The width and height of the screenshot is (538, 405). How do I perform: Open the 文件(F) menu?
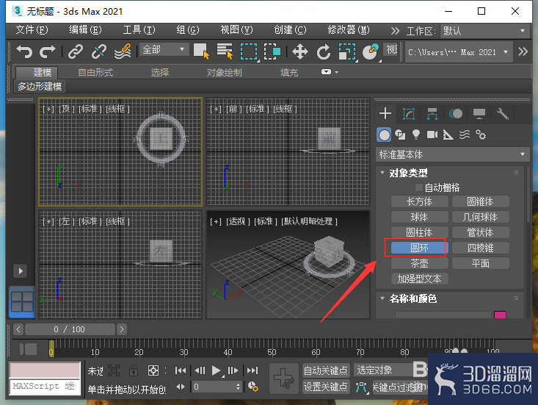click(32, 30)
